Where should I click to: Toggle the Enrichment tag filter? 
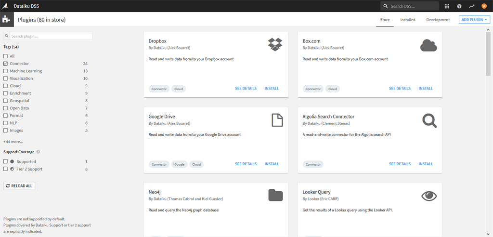[x=5, y=93]
